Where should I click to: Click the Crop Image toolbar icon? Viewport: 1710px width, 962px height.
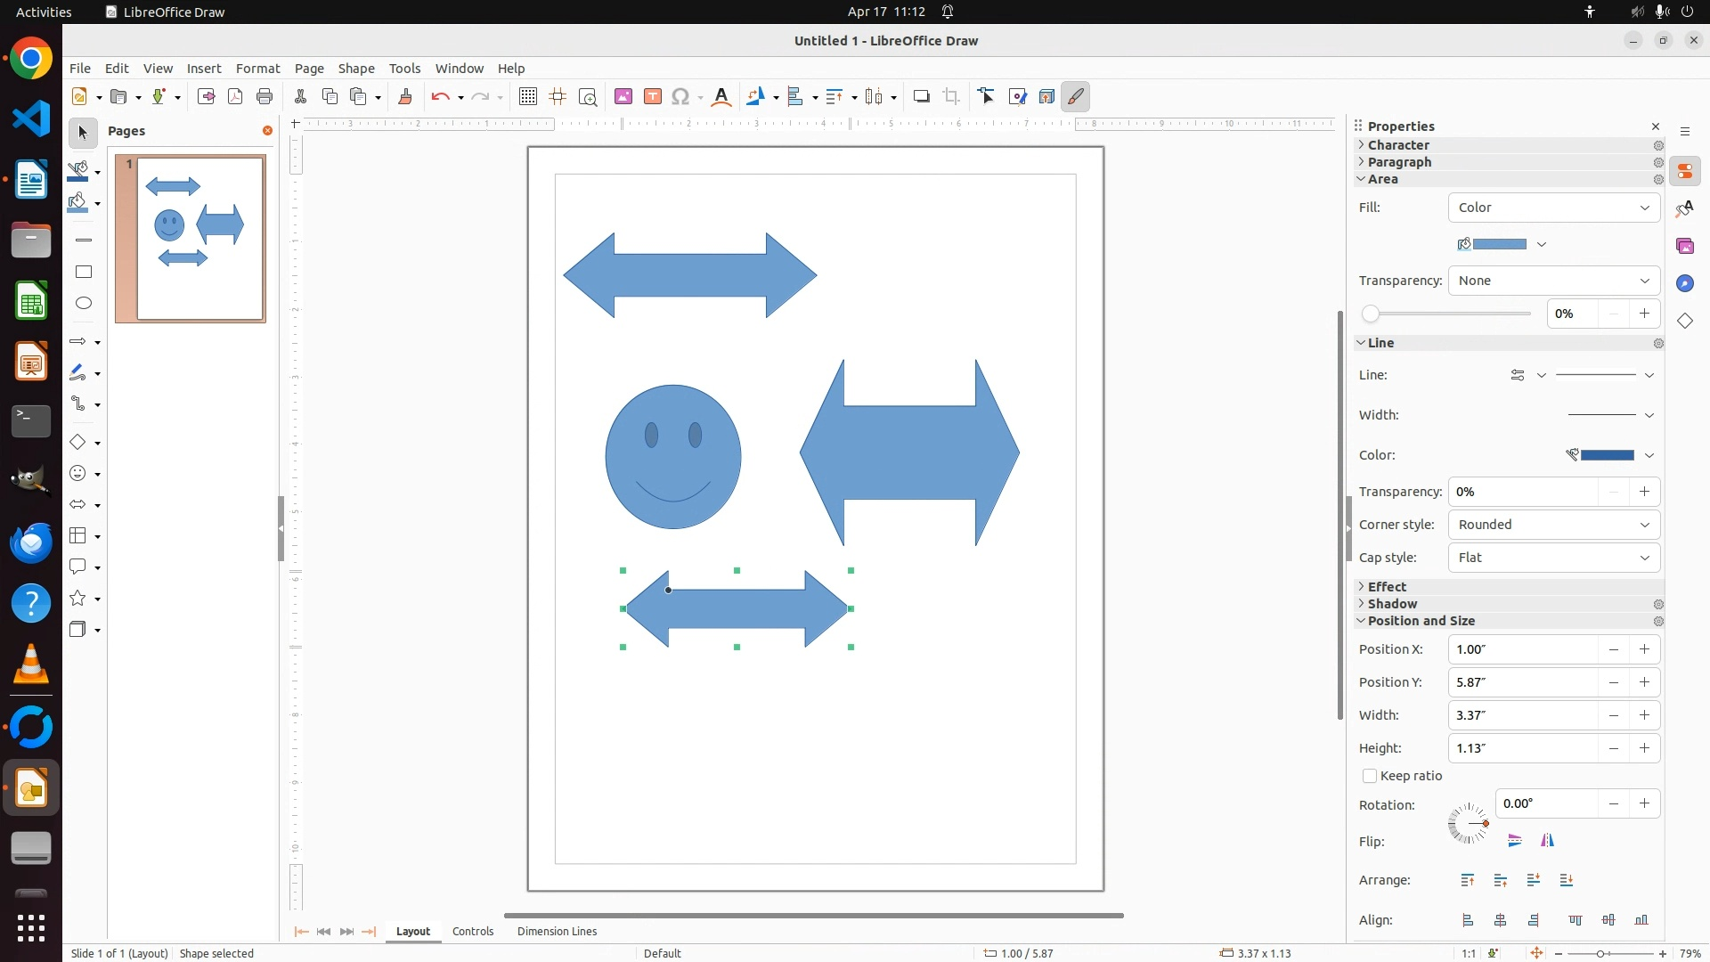coord(951,96)
